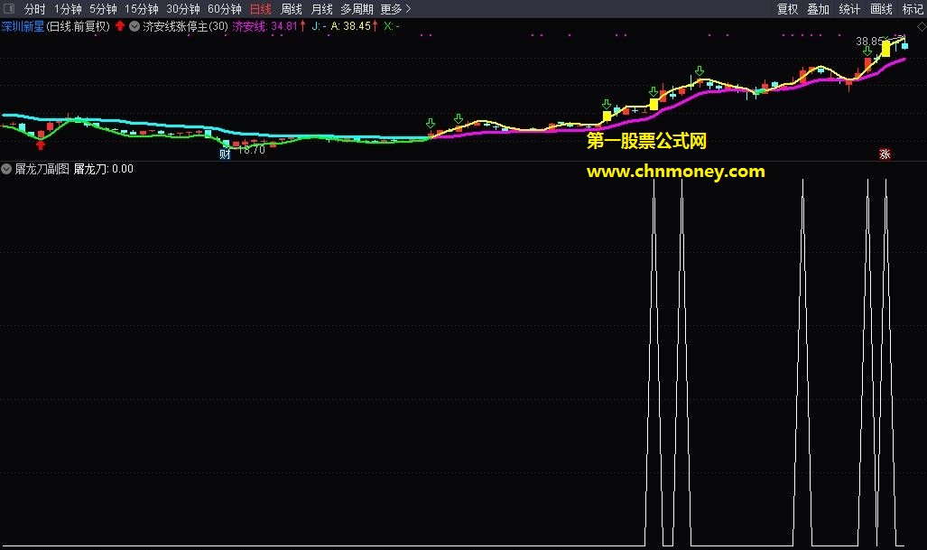Image resolution: width=927 pixels, height=550 pixels.
Task: Click the 济安线涨停主(30) indicator name
Action: 186,26
